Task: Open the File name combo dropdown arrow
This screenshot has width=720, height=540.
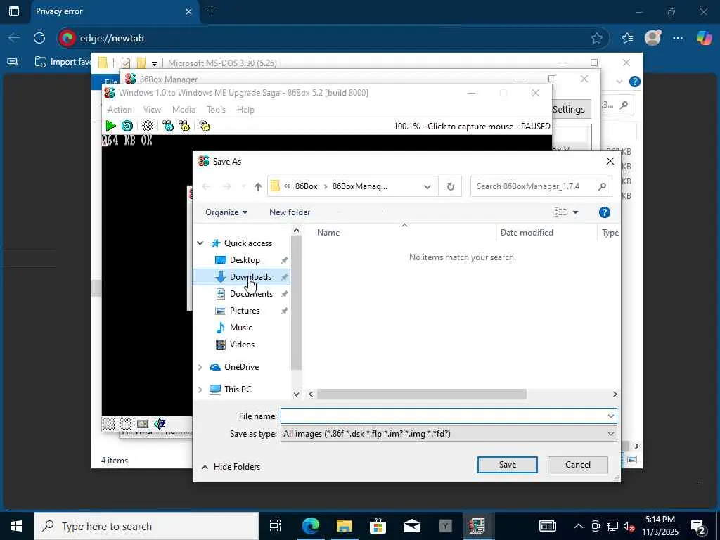Action: [x=610, y=416]
